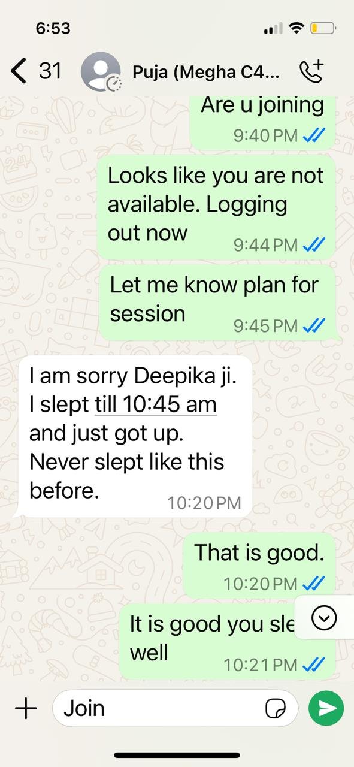Start a call with the call icon
Screen dimensions: 354x767
tap(311, 71)
